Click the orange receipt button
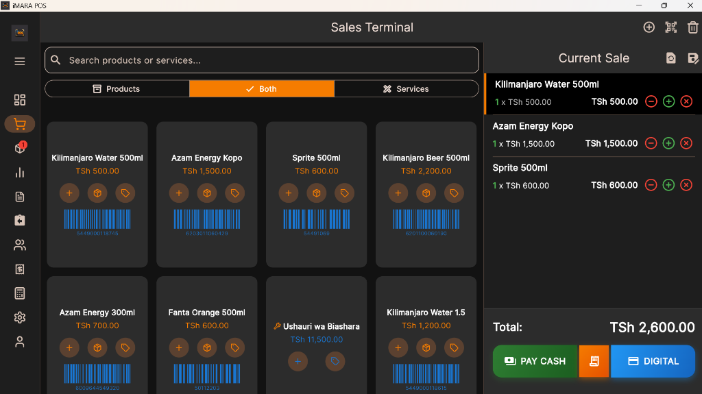Viewport: 702px width, 394px height. click(x=594, y=361)
